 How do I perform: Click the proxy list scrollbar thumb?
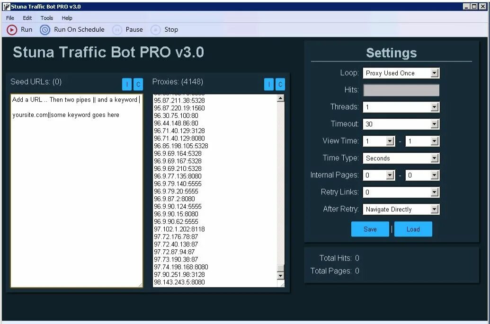281,268
